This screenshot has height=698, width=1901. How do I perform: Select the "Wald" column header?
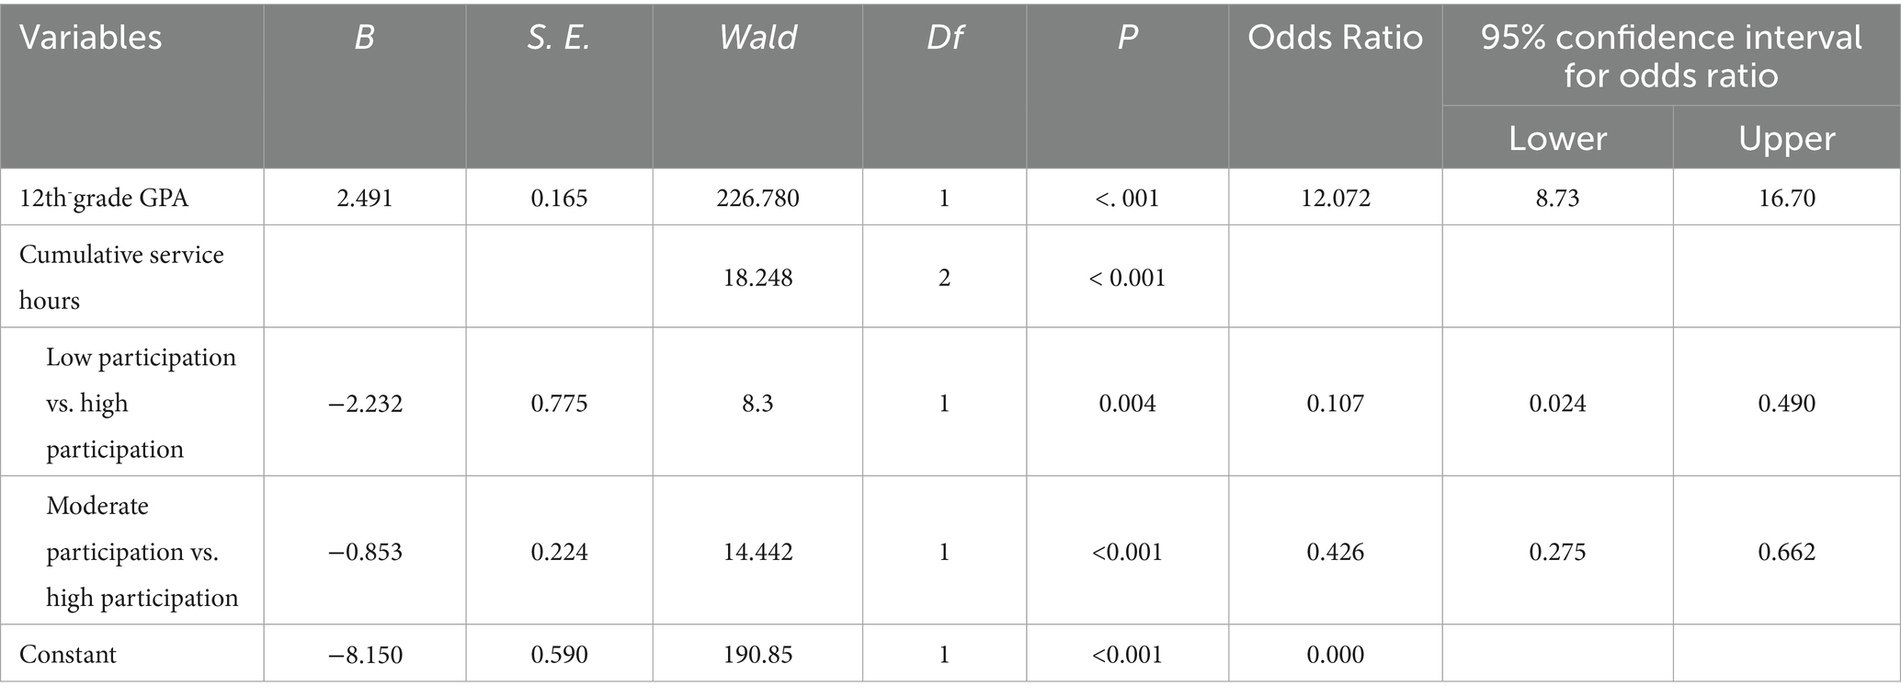pos(757,38)
